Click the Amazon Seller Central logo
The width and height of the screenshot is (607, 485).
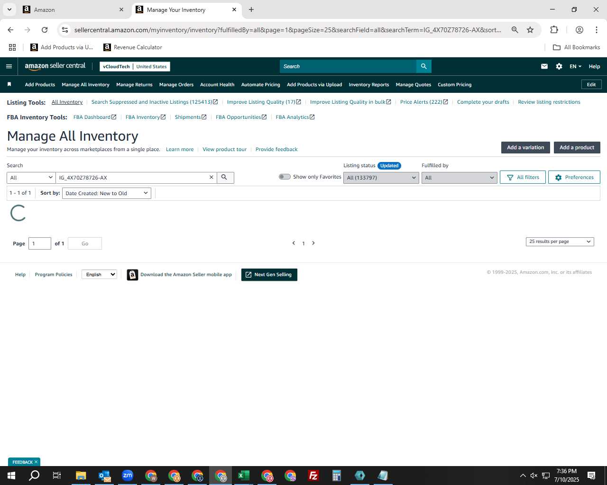55,66
